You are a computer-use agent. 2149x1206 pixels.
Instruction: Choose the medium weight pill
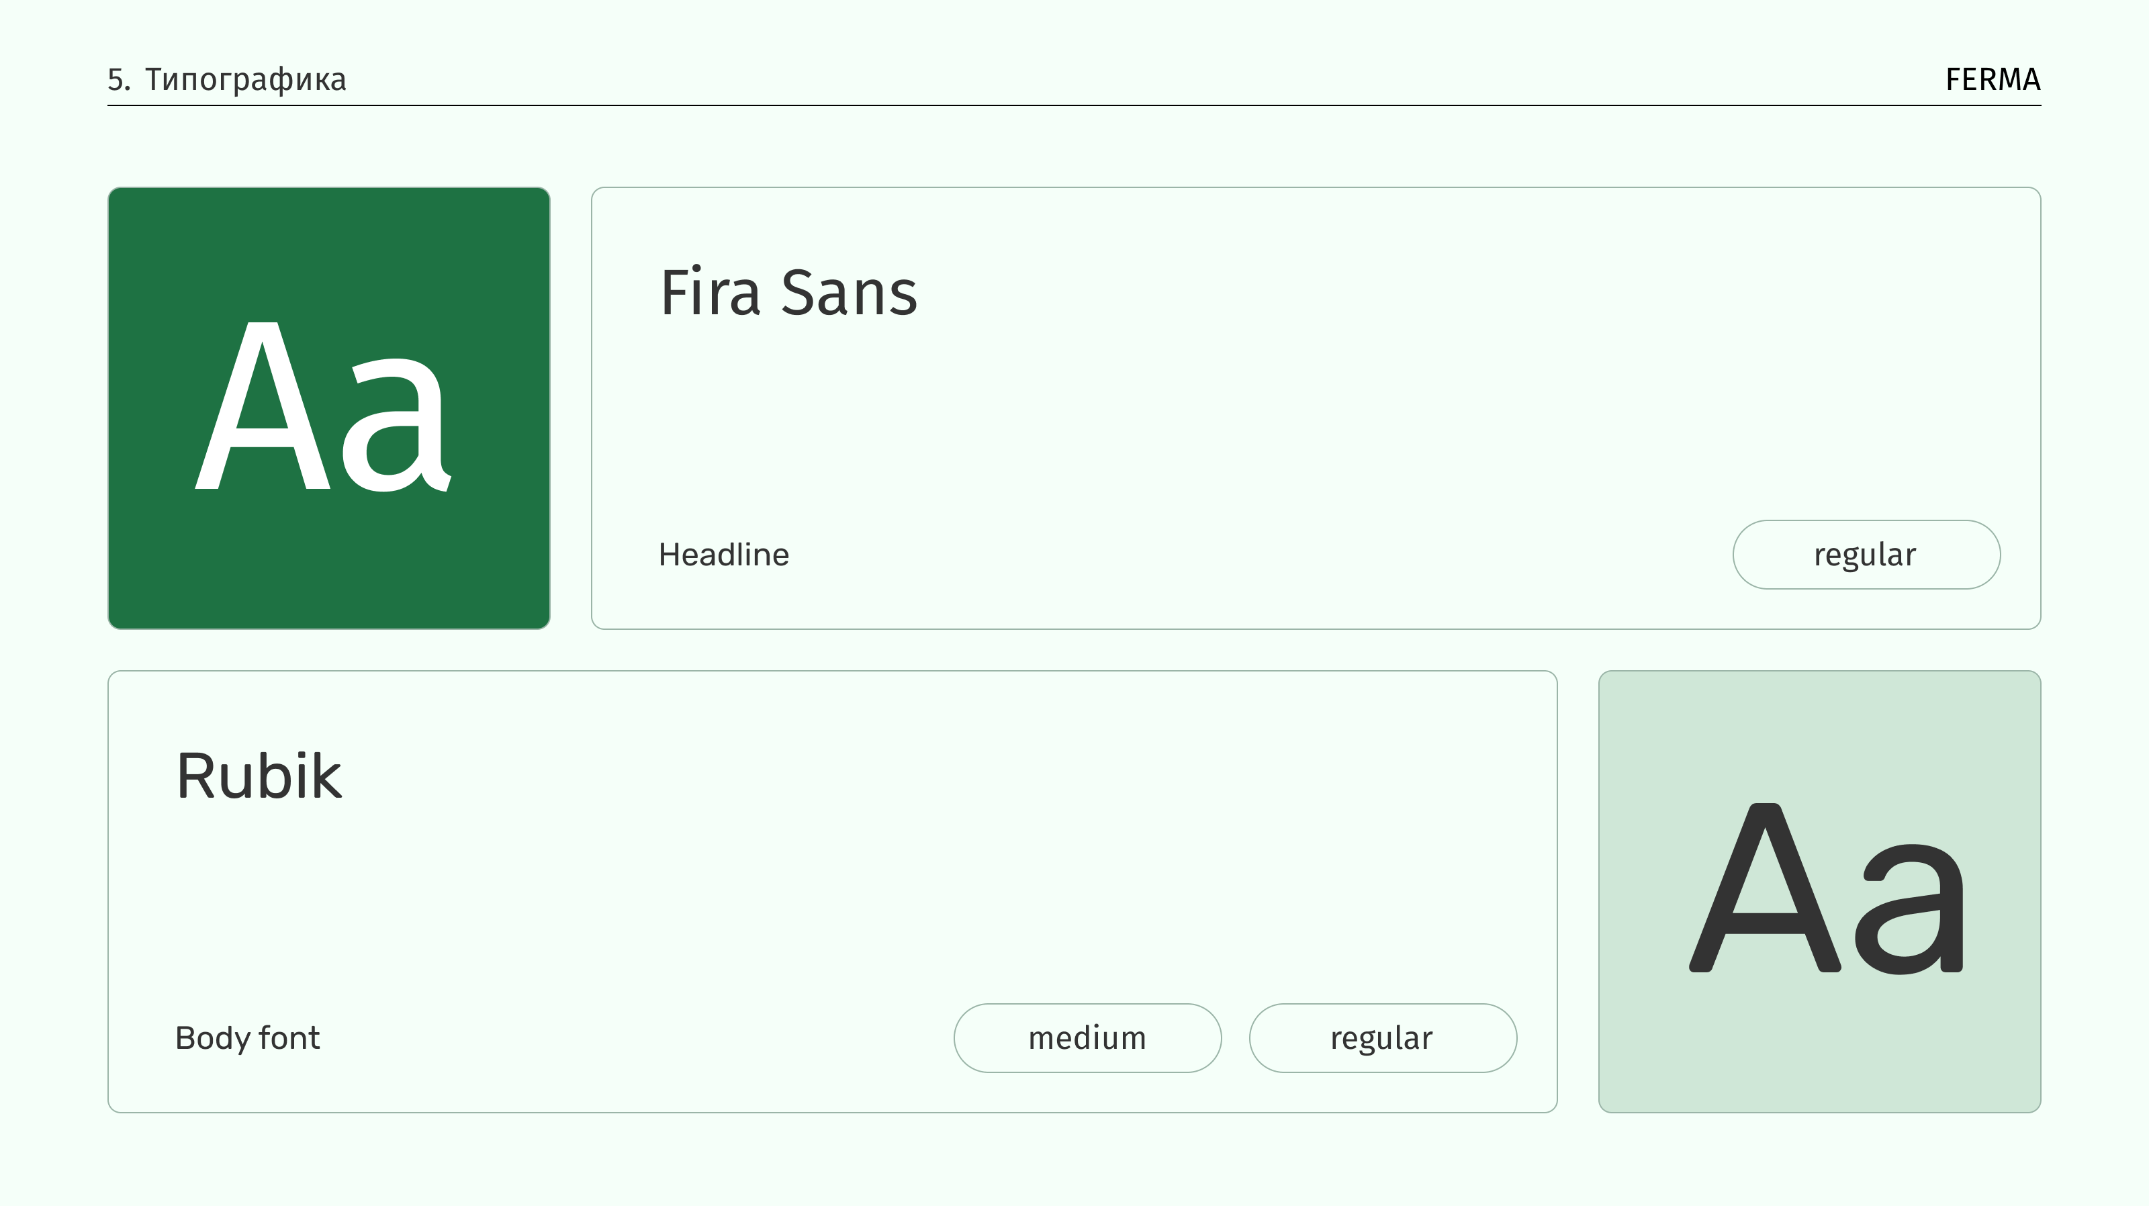tap(1087, 1037)
